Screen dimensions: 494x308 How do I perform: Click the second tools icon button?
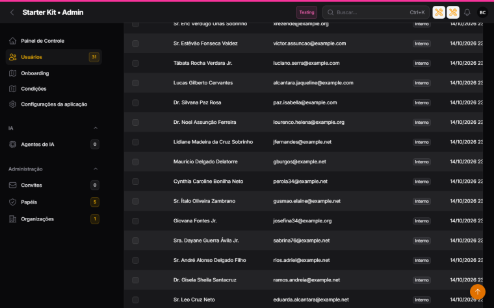pos(453,12)
